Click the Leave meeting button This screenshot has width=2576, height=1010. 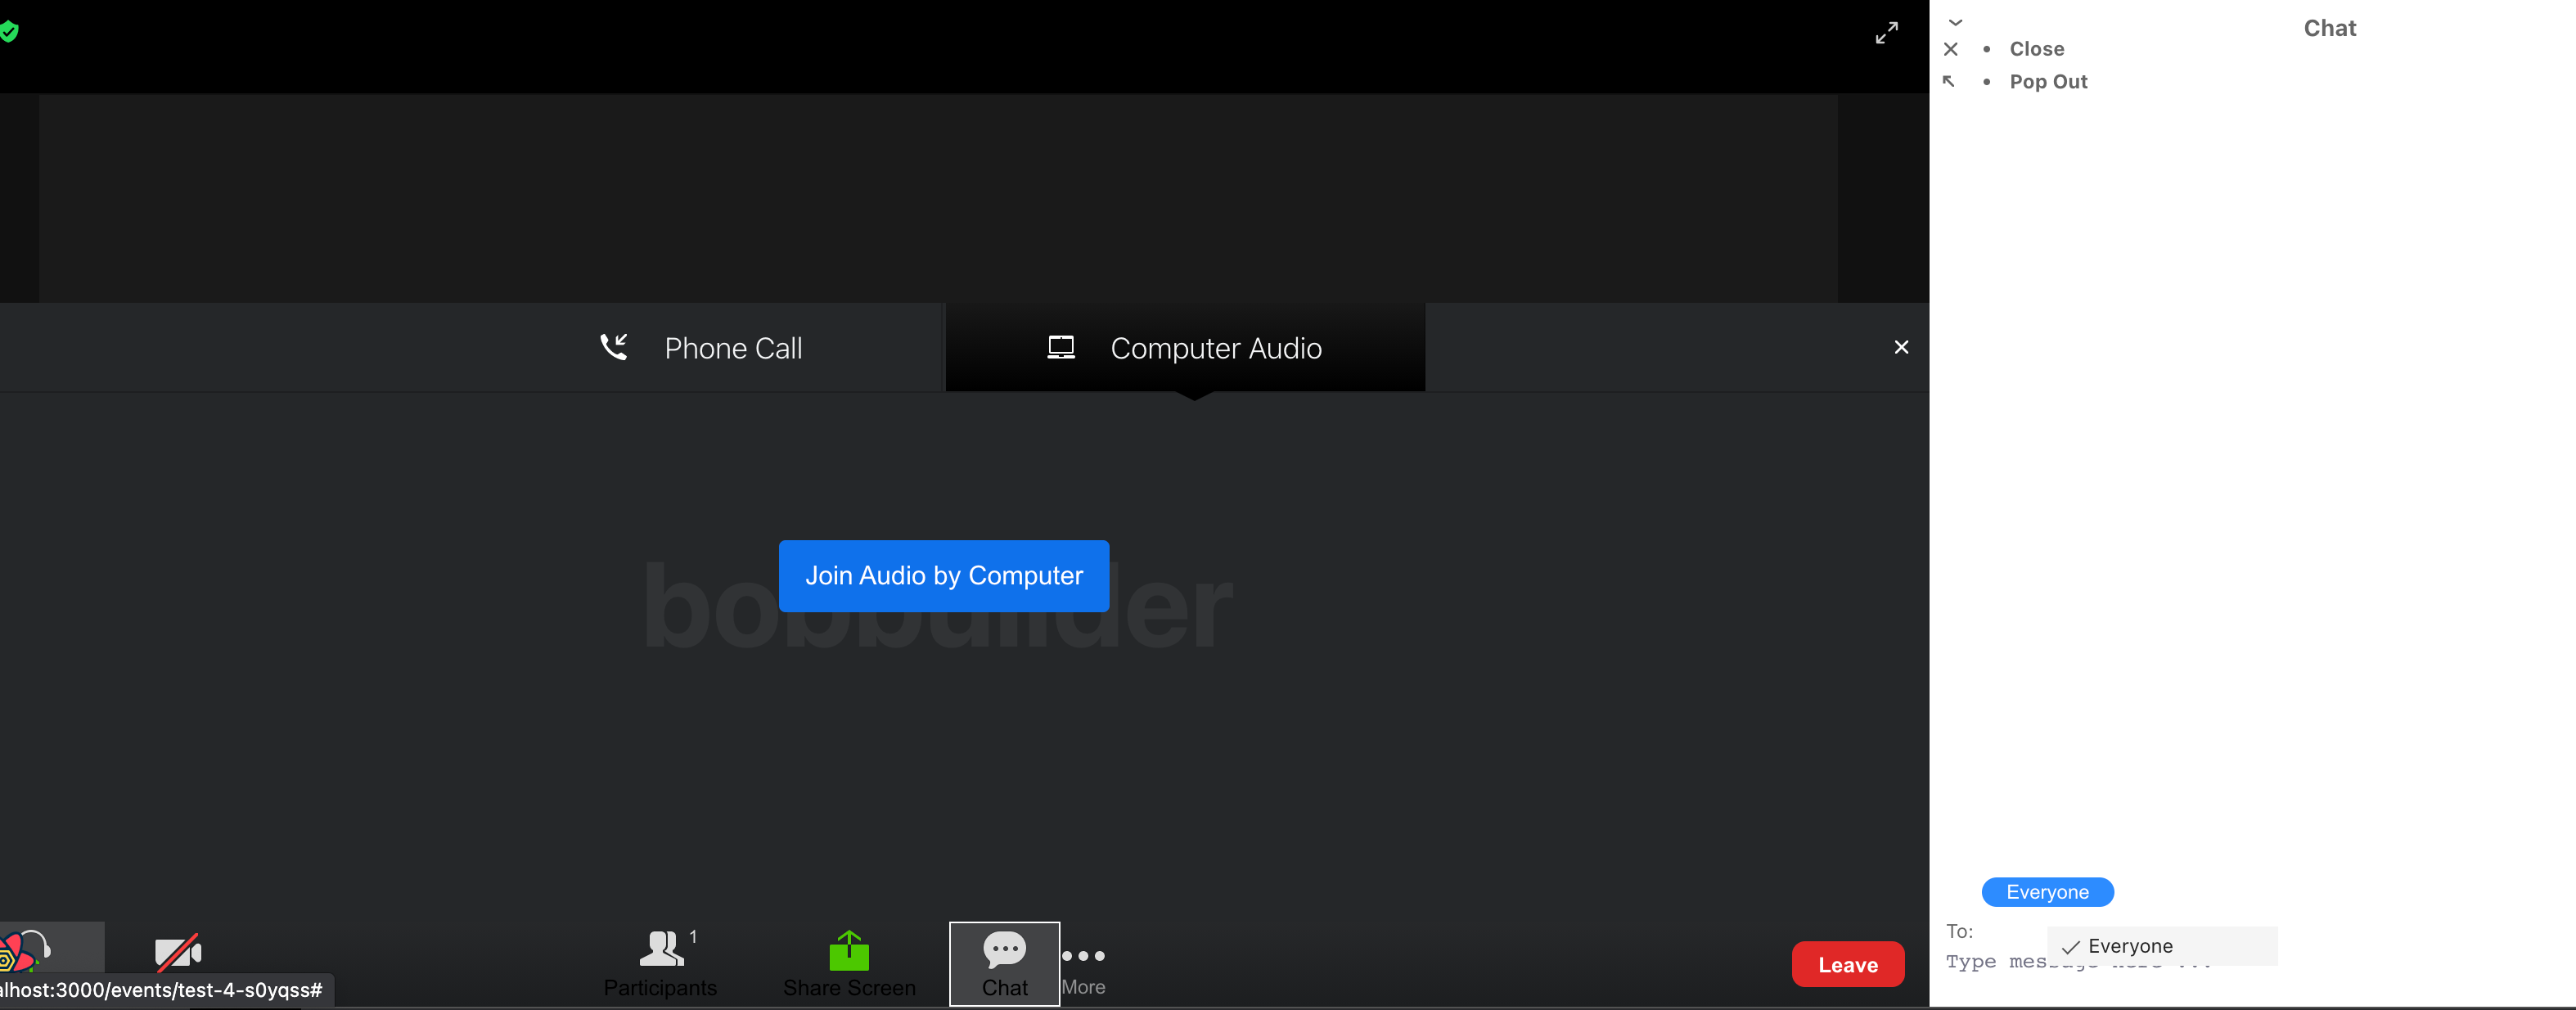tap(1847, 964)
